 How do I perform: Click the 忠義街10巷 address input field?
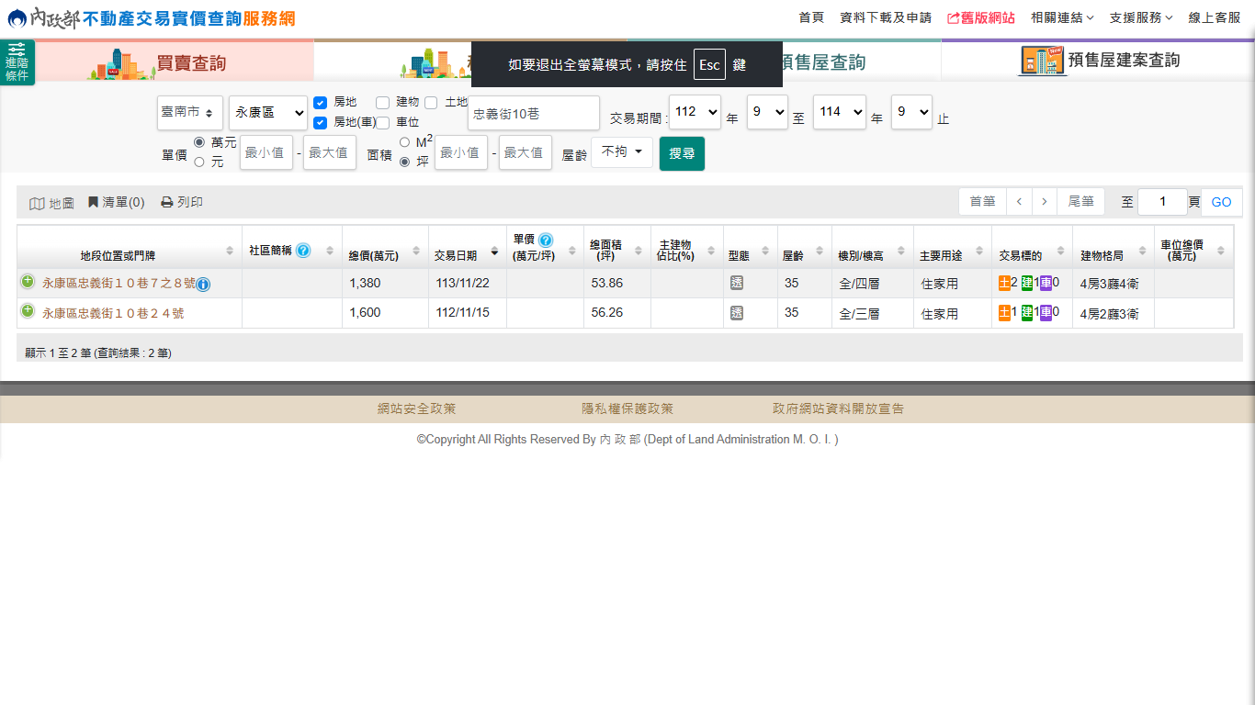point(533,114)
